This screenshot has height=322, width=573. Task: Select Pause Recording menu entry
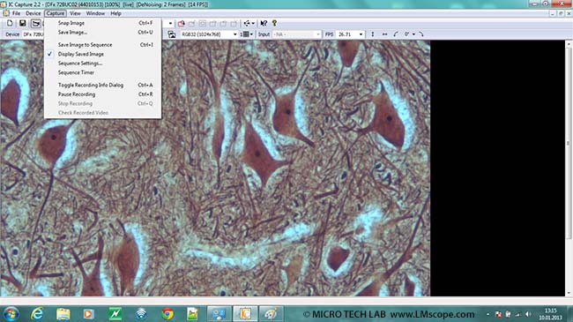(102, 94)
